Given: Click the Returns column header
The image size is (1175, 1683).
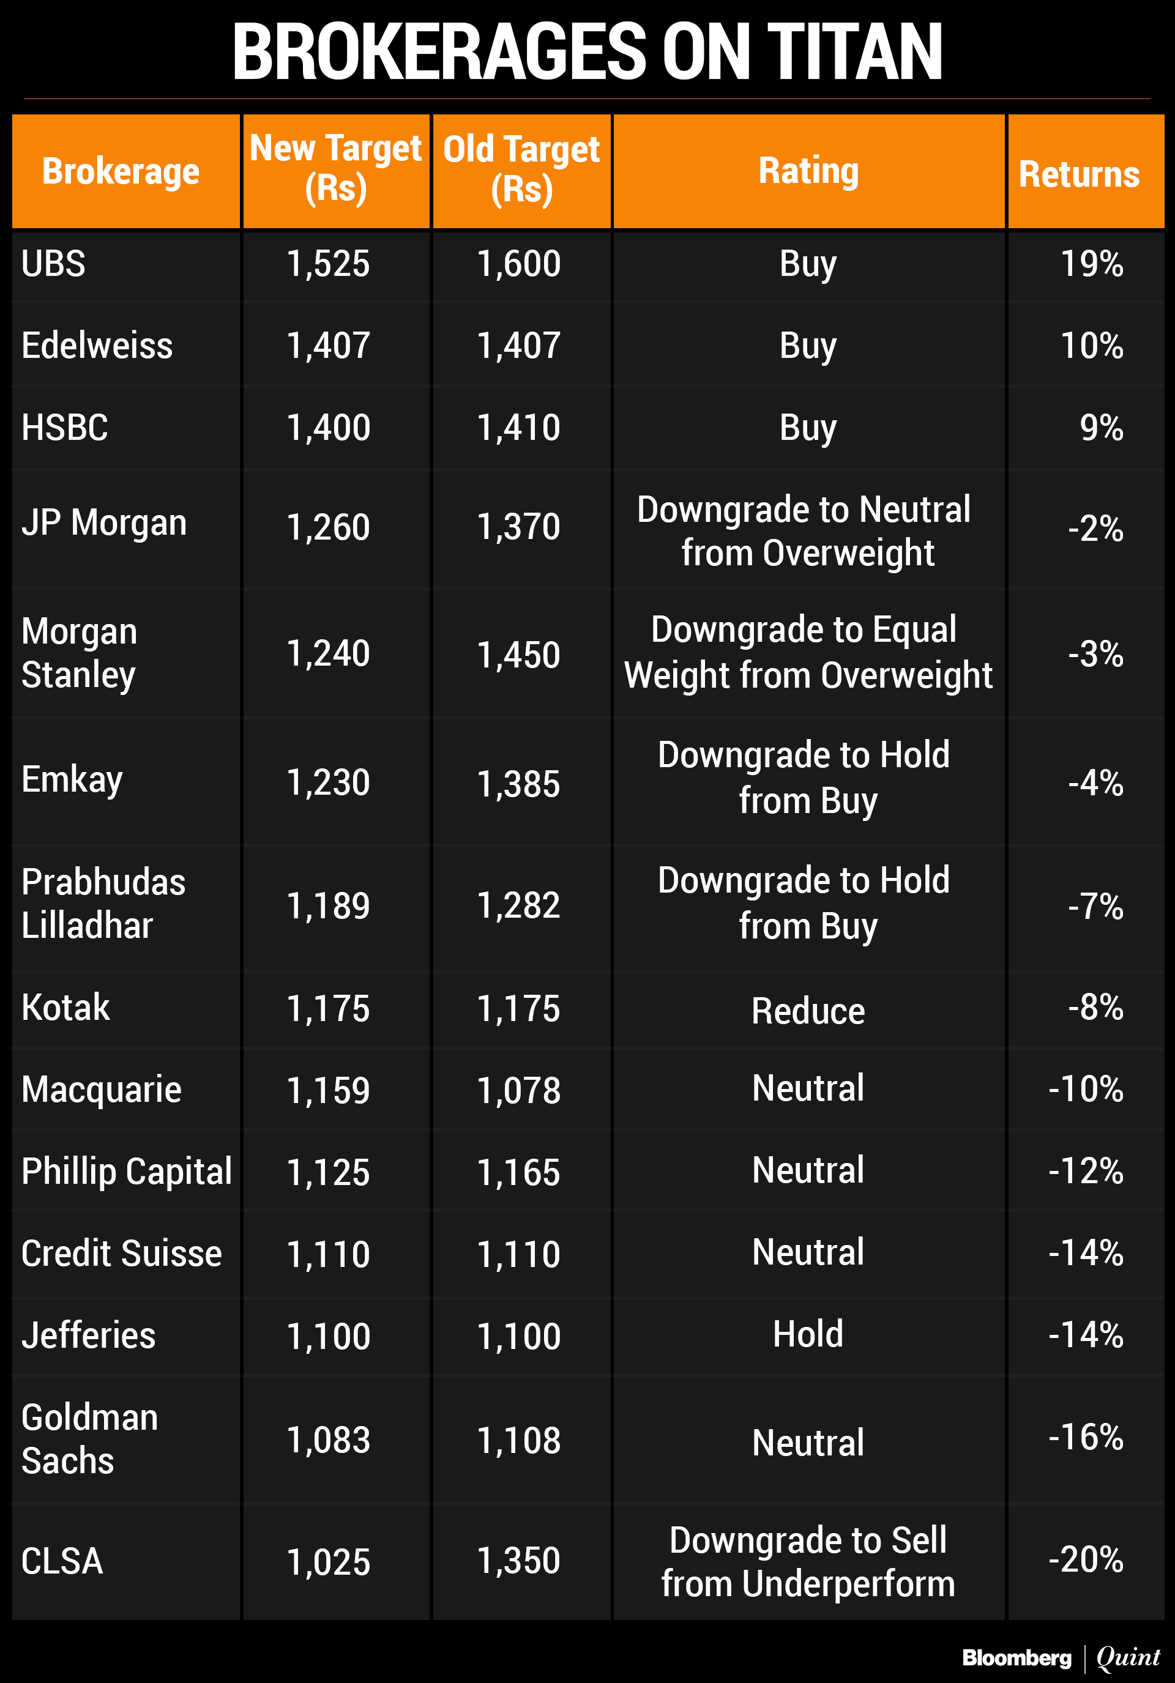Looking at the screenshot, I should (x=1079, y=174).
